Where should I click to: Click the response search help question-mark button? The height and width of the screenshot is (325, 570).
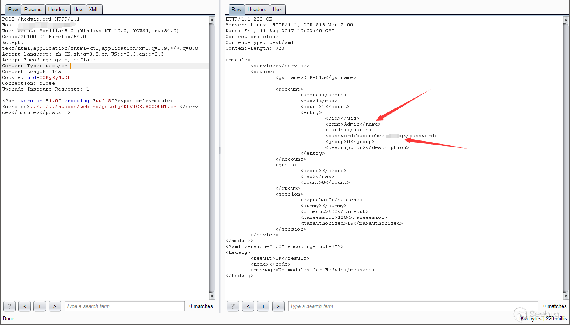coord(233,306)
